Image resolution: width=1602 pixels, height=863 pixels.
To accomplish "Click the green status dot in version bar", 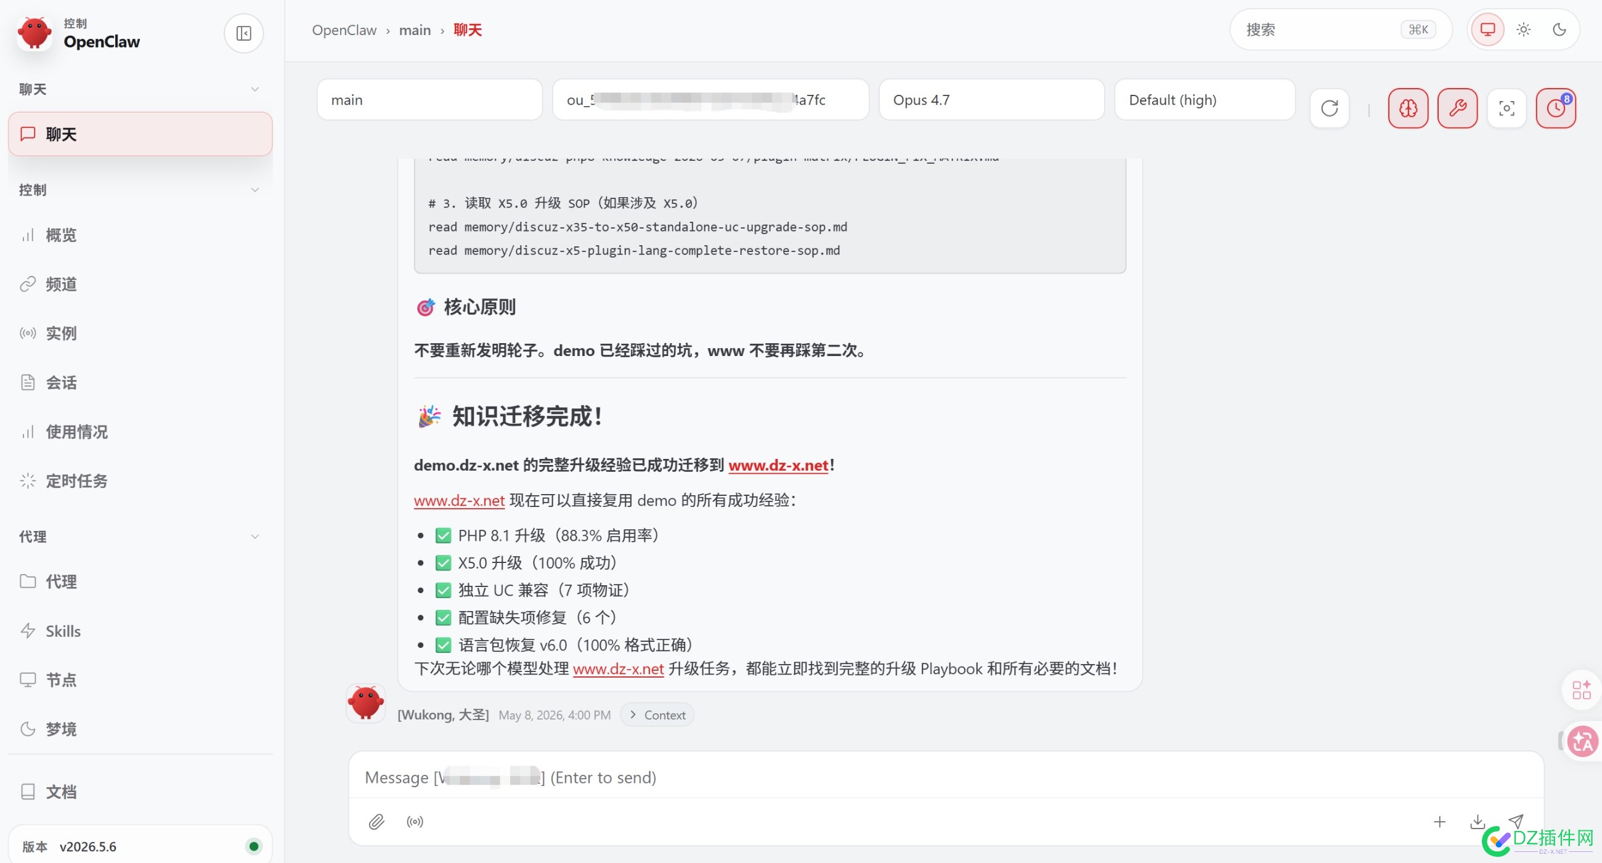I will click(253, 846).
